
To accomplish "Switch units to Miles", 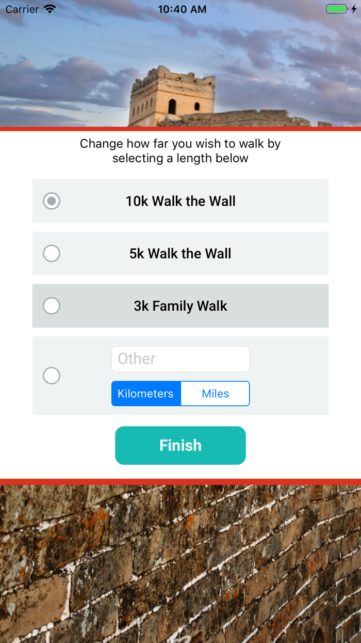I will point(215,393).
